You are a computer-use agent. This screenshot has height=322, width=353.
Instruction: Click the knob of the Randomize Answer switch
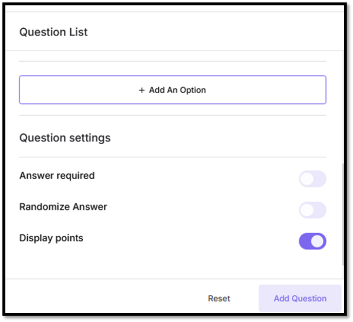point(307,210)
